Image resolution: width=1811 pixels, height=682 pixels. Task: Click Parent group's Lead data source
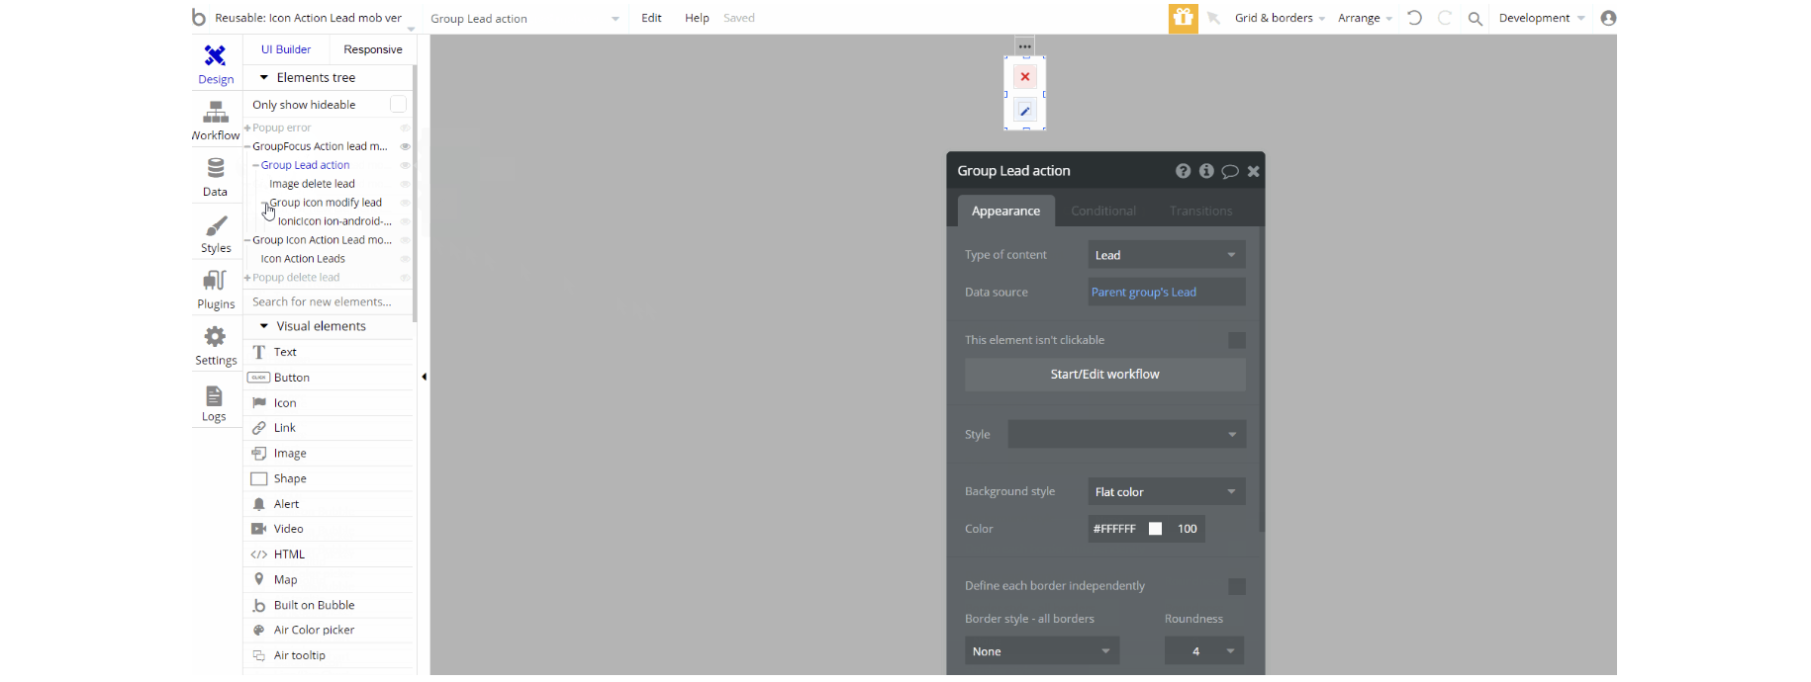tap(1144, 293)
